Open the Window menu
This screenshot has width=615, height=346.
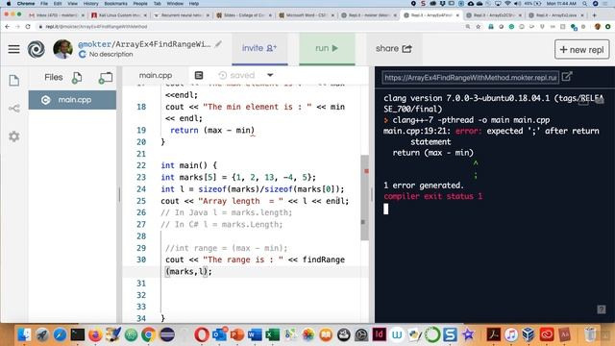point(175,4)
